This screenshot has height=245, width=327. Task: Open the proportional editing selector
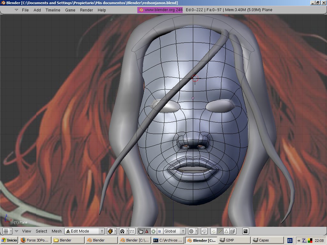click(x=193, y=231)
